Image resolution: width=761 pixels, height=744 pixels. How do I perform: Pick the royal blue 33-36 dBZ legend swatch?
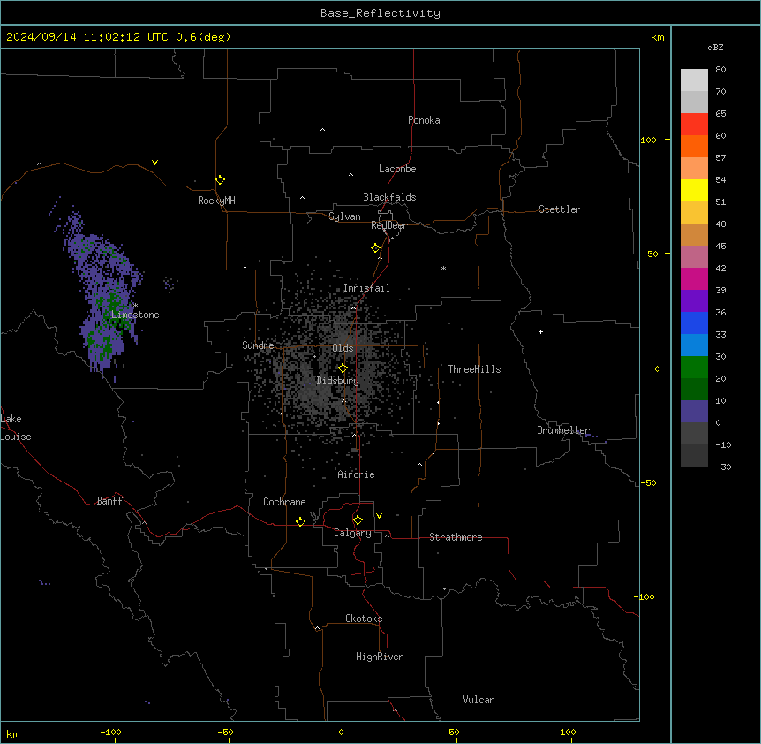694,323
